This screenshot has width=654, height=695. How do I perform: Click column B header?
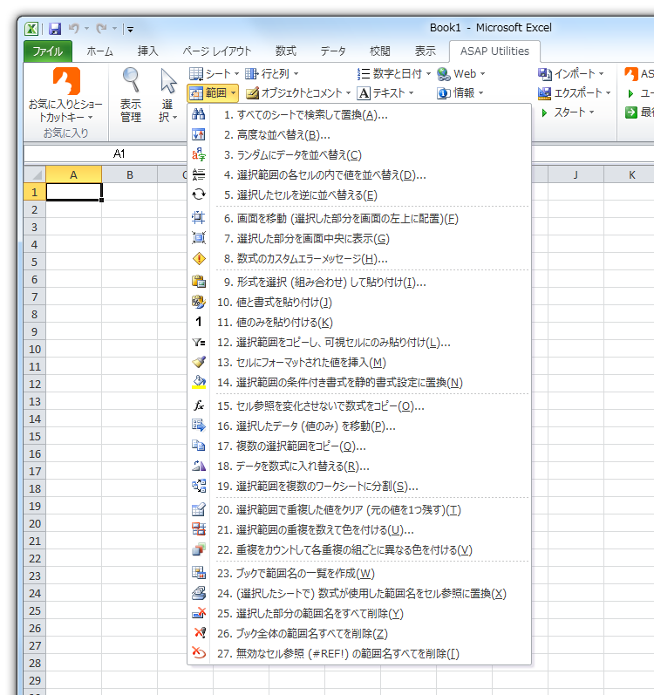pyautogui.click(x=130, y=174)
